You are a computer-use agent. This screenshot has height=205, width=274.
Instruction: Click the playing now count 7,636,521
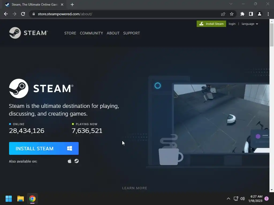87,131
